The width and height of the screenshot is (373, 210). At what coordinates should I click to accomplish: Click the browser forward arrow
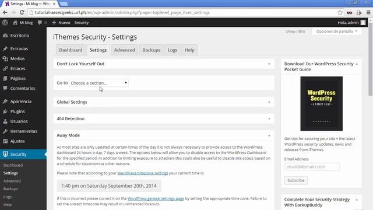click(x=13, y=12)
